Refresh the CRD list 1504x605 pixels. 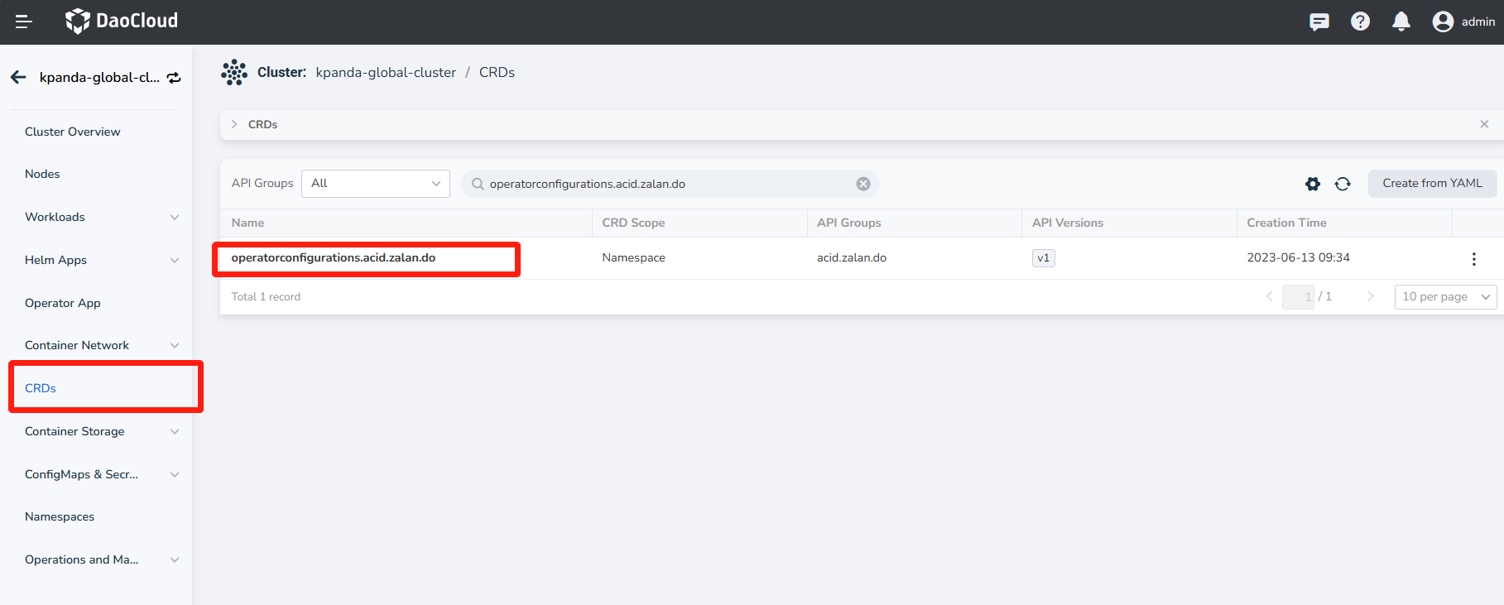[1343, 184]
